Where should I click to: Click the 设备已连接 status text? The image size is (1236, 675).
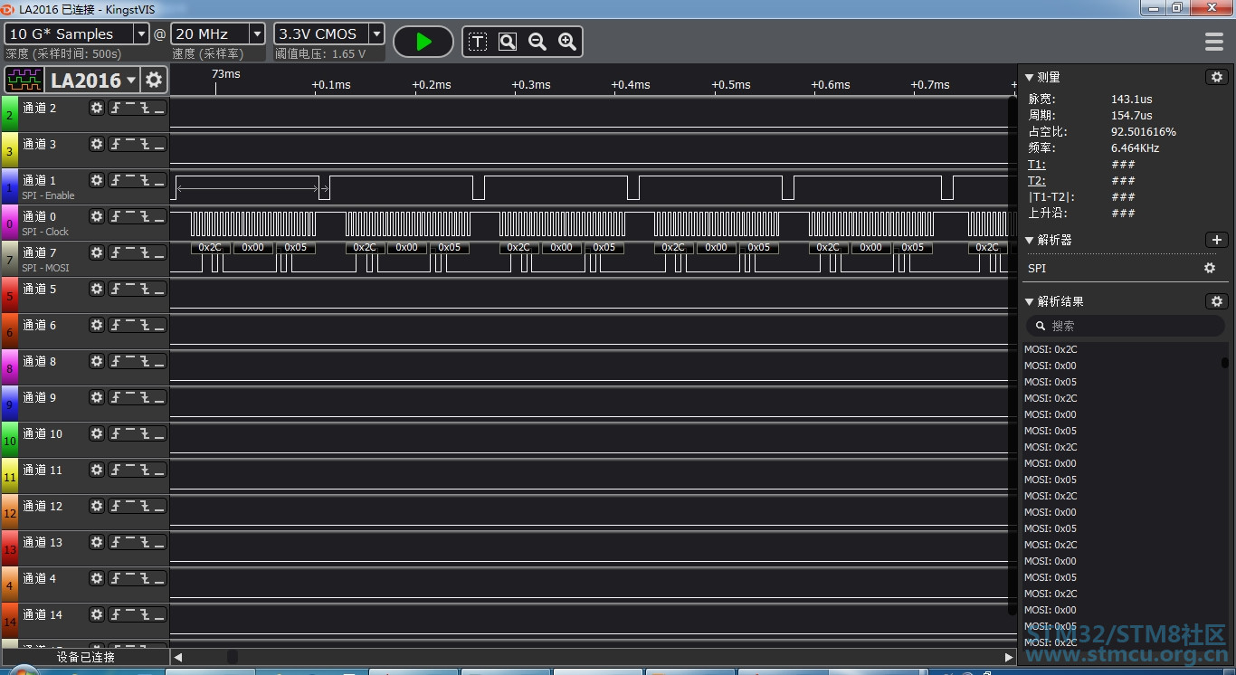click(x=86, y=657)
